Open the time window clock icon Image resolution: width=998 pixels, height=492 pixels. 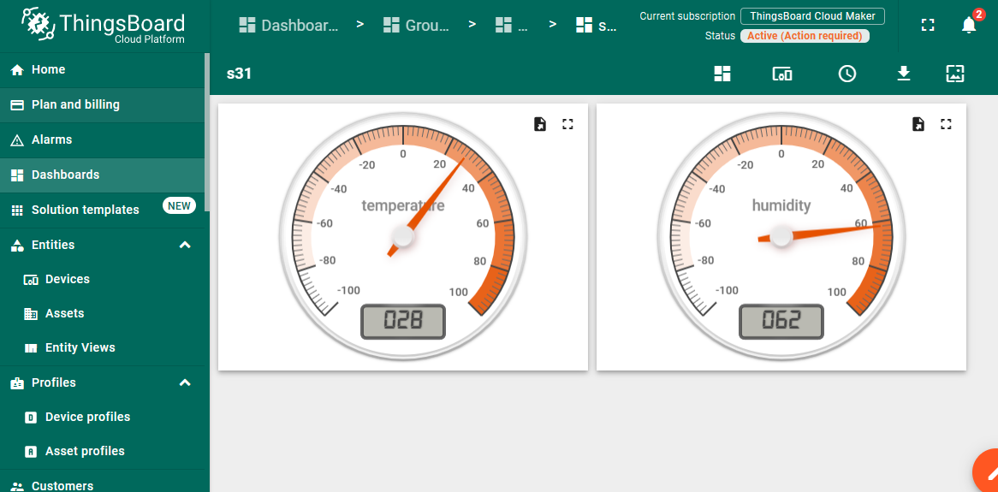coord(847,74)
